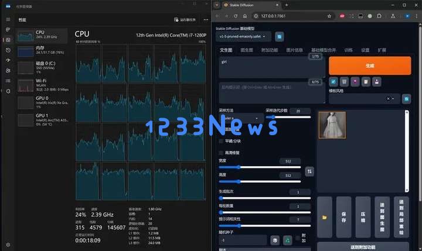Switch to the Stable Diffusion browser tab
The height and width of the screenshot is (251, 422).
coord(251,5)
